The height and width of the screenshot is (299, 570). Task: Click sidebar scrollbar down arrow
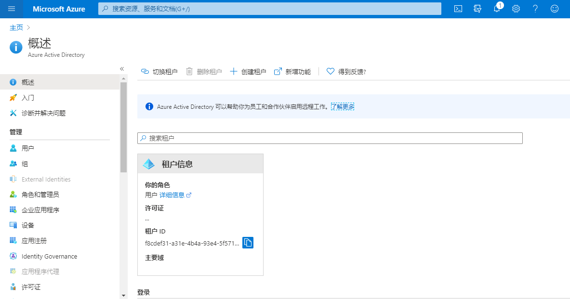(x=124, y=295)
